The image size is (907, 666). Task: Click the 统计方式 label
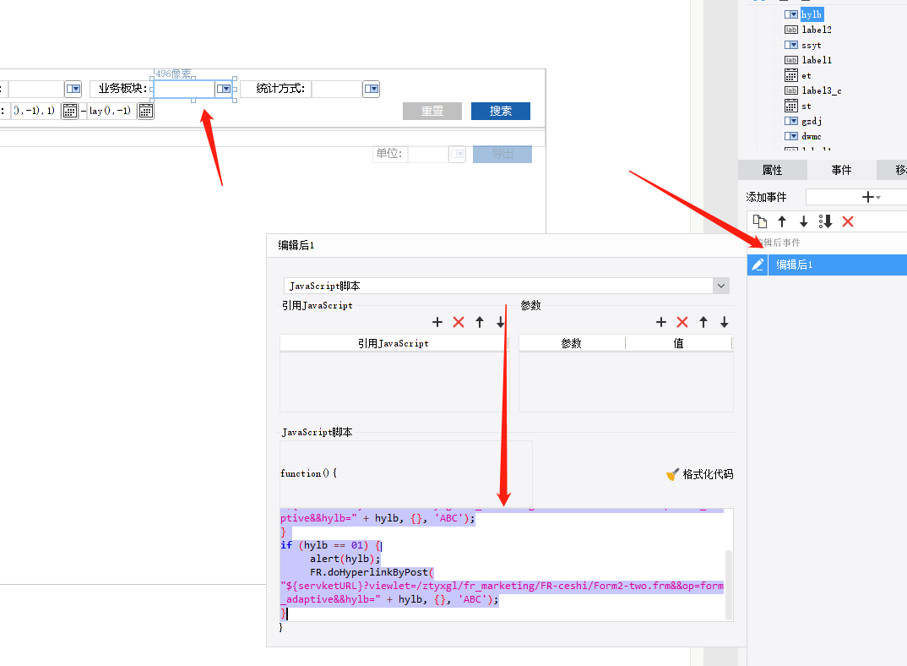(x=280, y=88)
